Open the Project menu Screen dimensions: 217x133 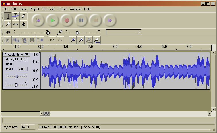click(34, 9)
